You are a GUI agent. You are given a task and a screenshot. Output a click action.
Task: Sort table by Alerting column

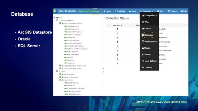pos(118,25)
